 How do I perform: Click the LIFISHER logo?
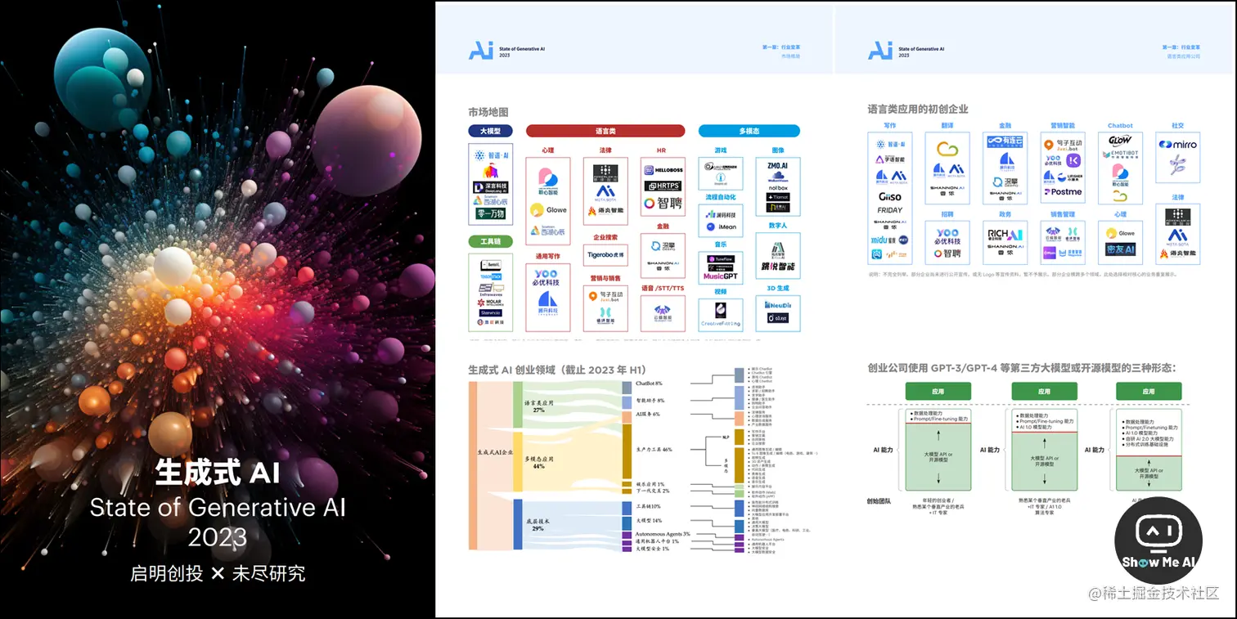click(1070, 177)
